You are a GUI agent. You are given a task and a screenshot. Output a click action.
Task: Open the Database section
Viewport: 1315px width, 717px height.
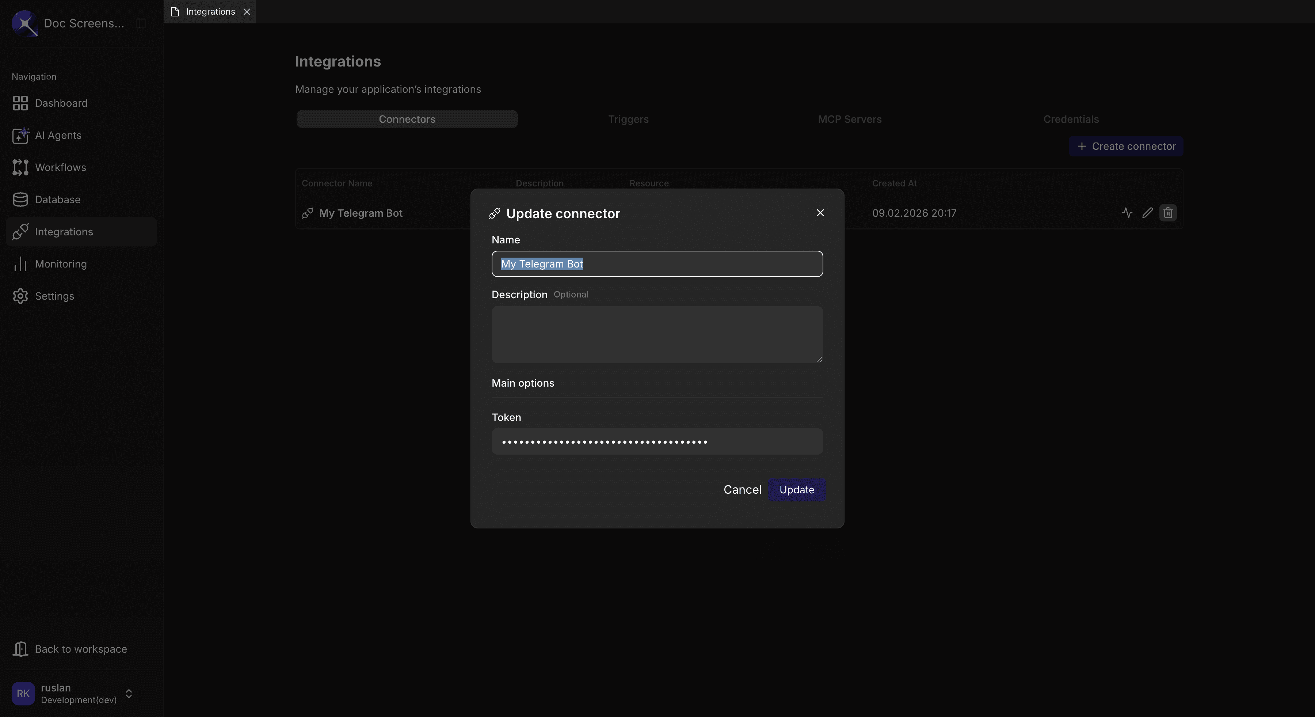pyautogui.click(x=57, y=199)
